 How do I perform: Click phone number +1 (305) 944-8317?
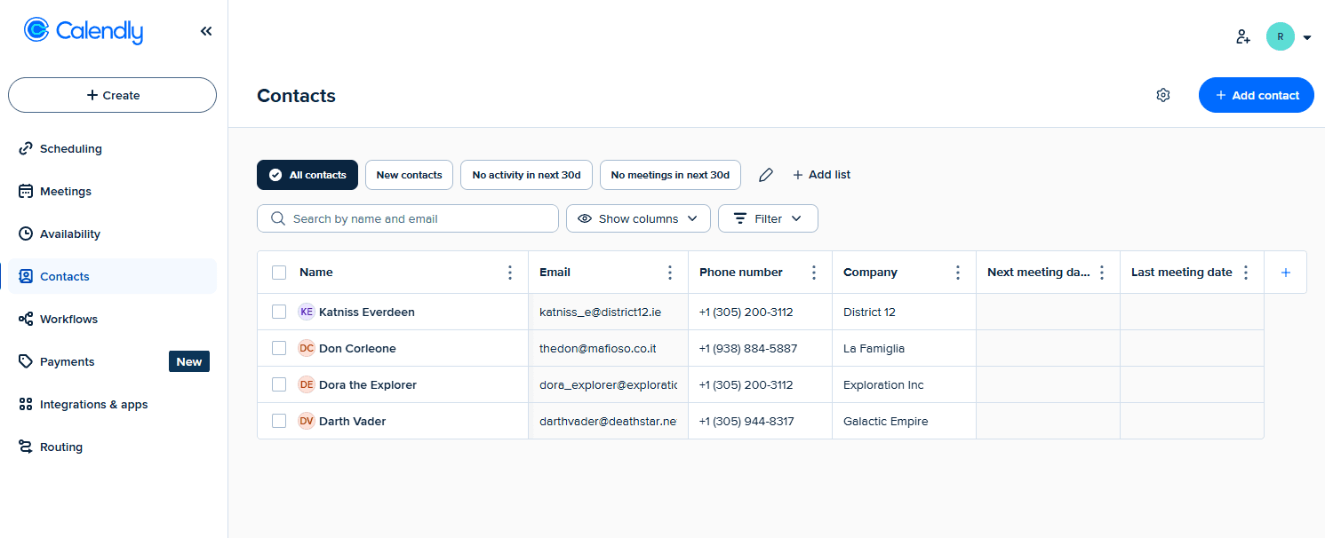pyautogui.click(x=746, y=421)
